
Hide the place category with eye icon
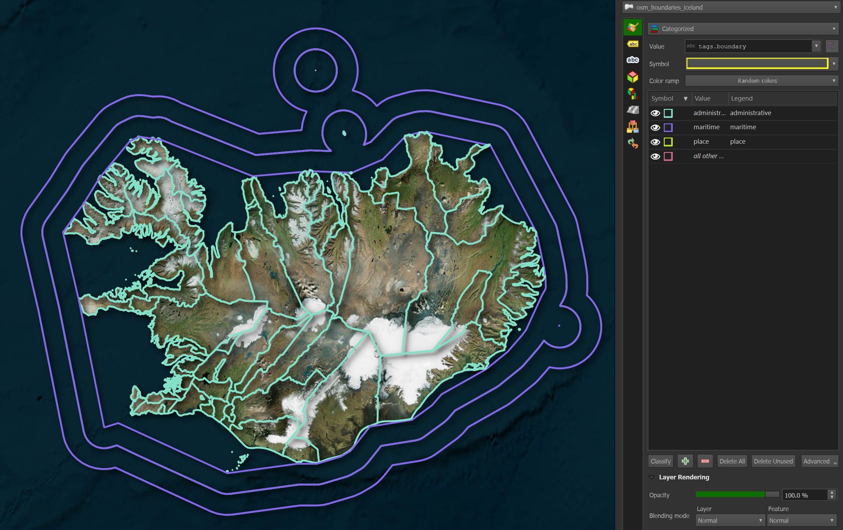(x=655, y=142)
